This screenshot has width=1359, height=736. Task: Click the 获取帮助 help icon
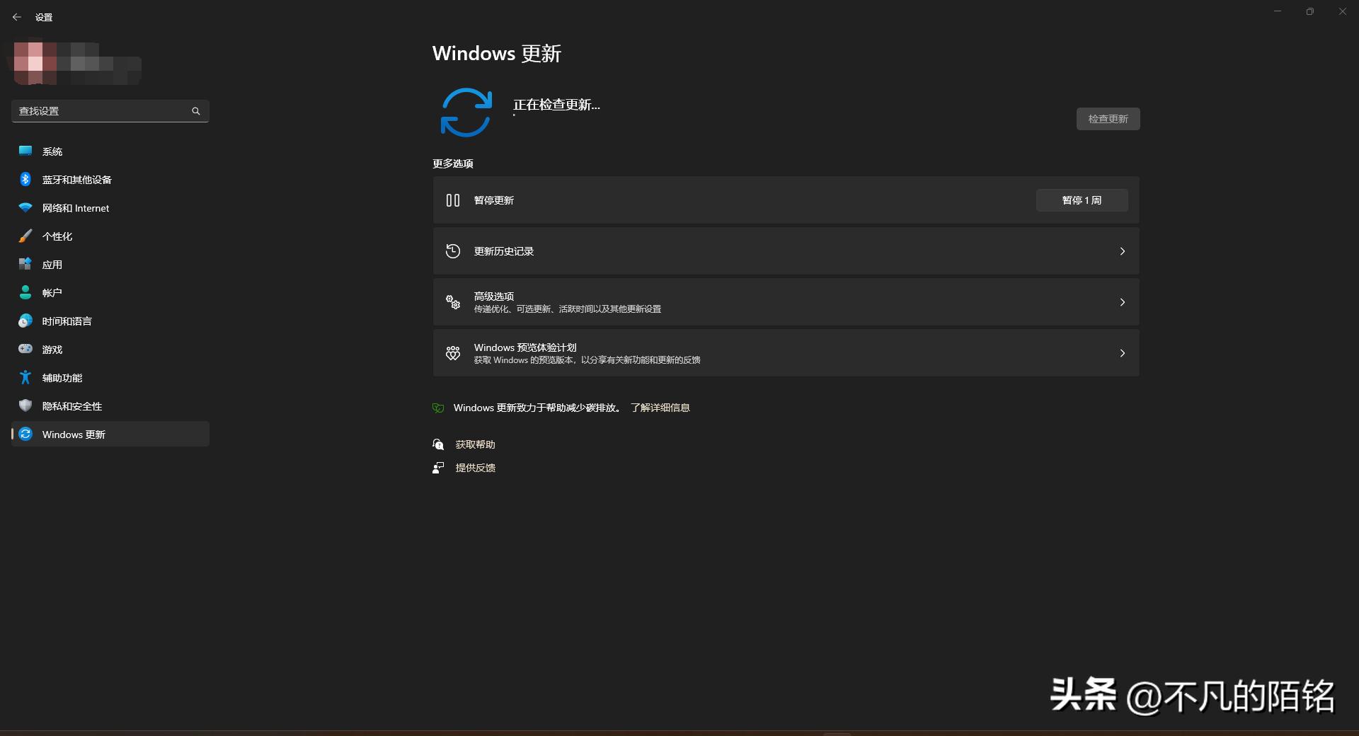click(x=438, y=444)
